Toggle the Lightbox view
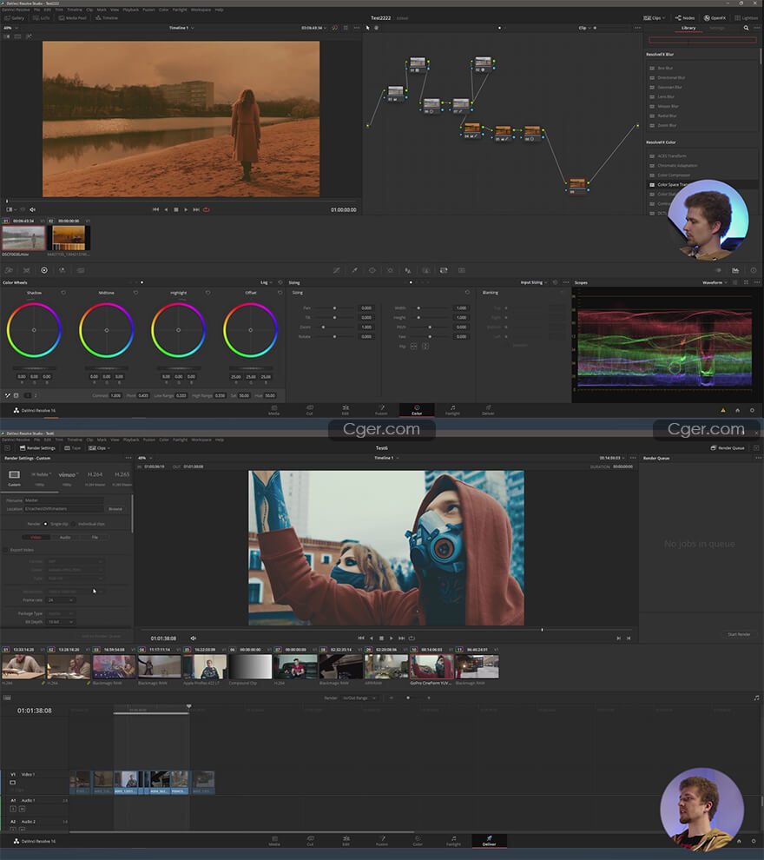Viewport: 764px width, 860px height. (747, 18)
